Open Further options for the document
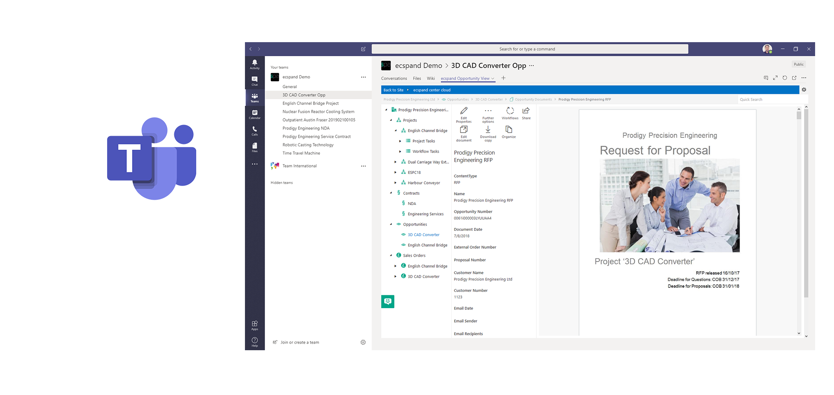The width and height of the screenshot is (834, 395). 488,115
